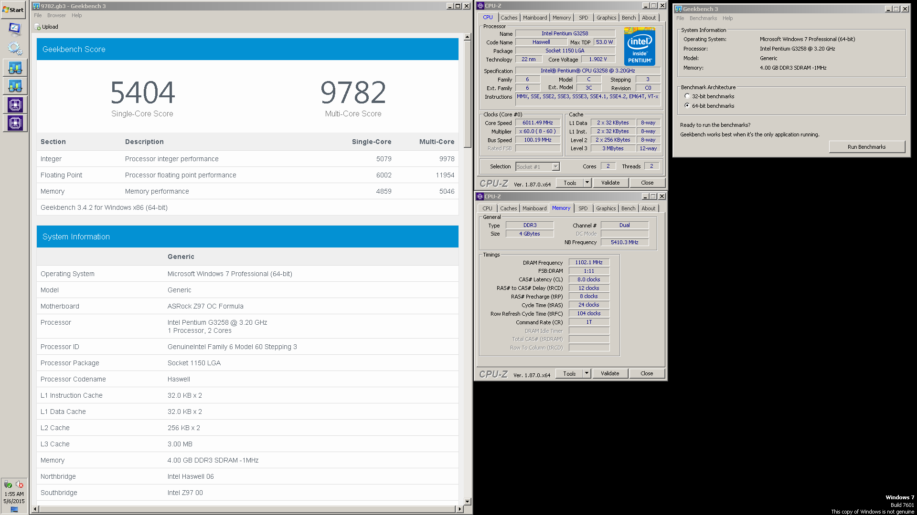Click the taskbar clock showing 1:55 AM
917x515 pixels.
(x=14, y=494)
